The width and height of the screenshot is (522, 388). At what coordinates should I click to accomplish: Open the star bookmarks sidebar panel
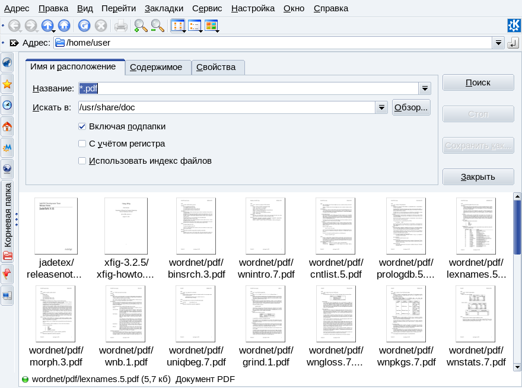click(x=7, y=84)
